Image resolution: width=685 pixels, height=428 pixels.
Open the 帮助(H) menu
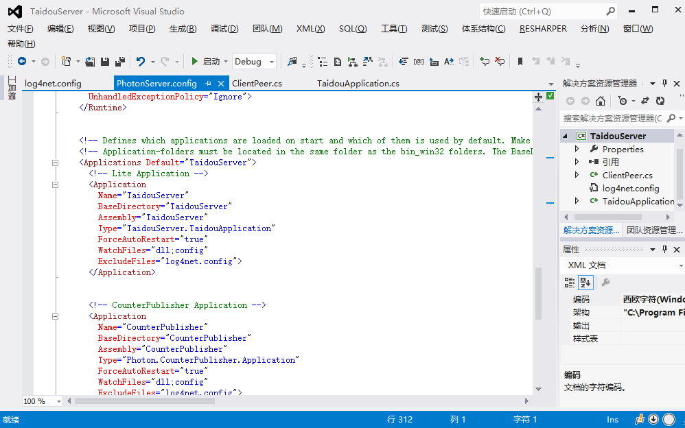pos(21,44)
